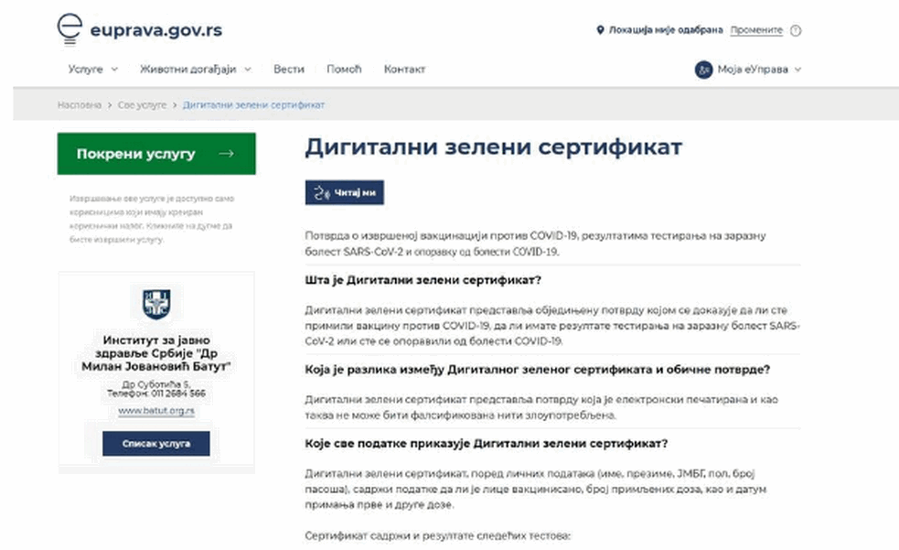
Task: Click the Дигитални зелени сертификат breadcrumb item
Action: pos(253,105)
